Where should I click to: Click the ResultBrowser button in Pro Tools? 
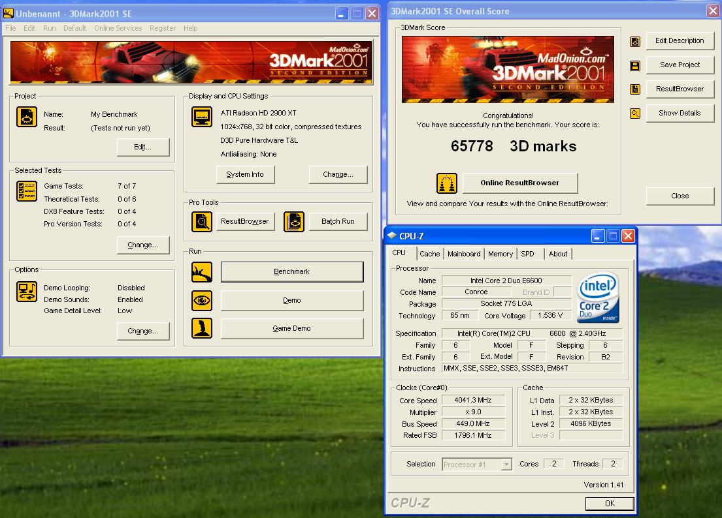coord(245,222)
